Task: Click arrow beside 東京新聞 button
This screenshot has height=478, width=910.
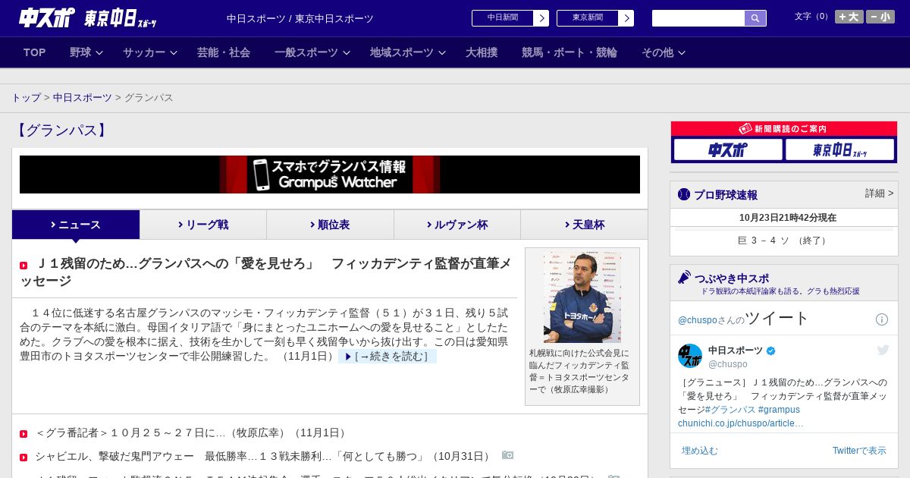Action: click(x=626, y=18)
